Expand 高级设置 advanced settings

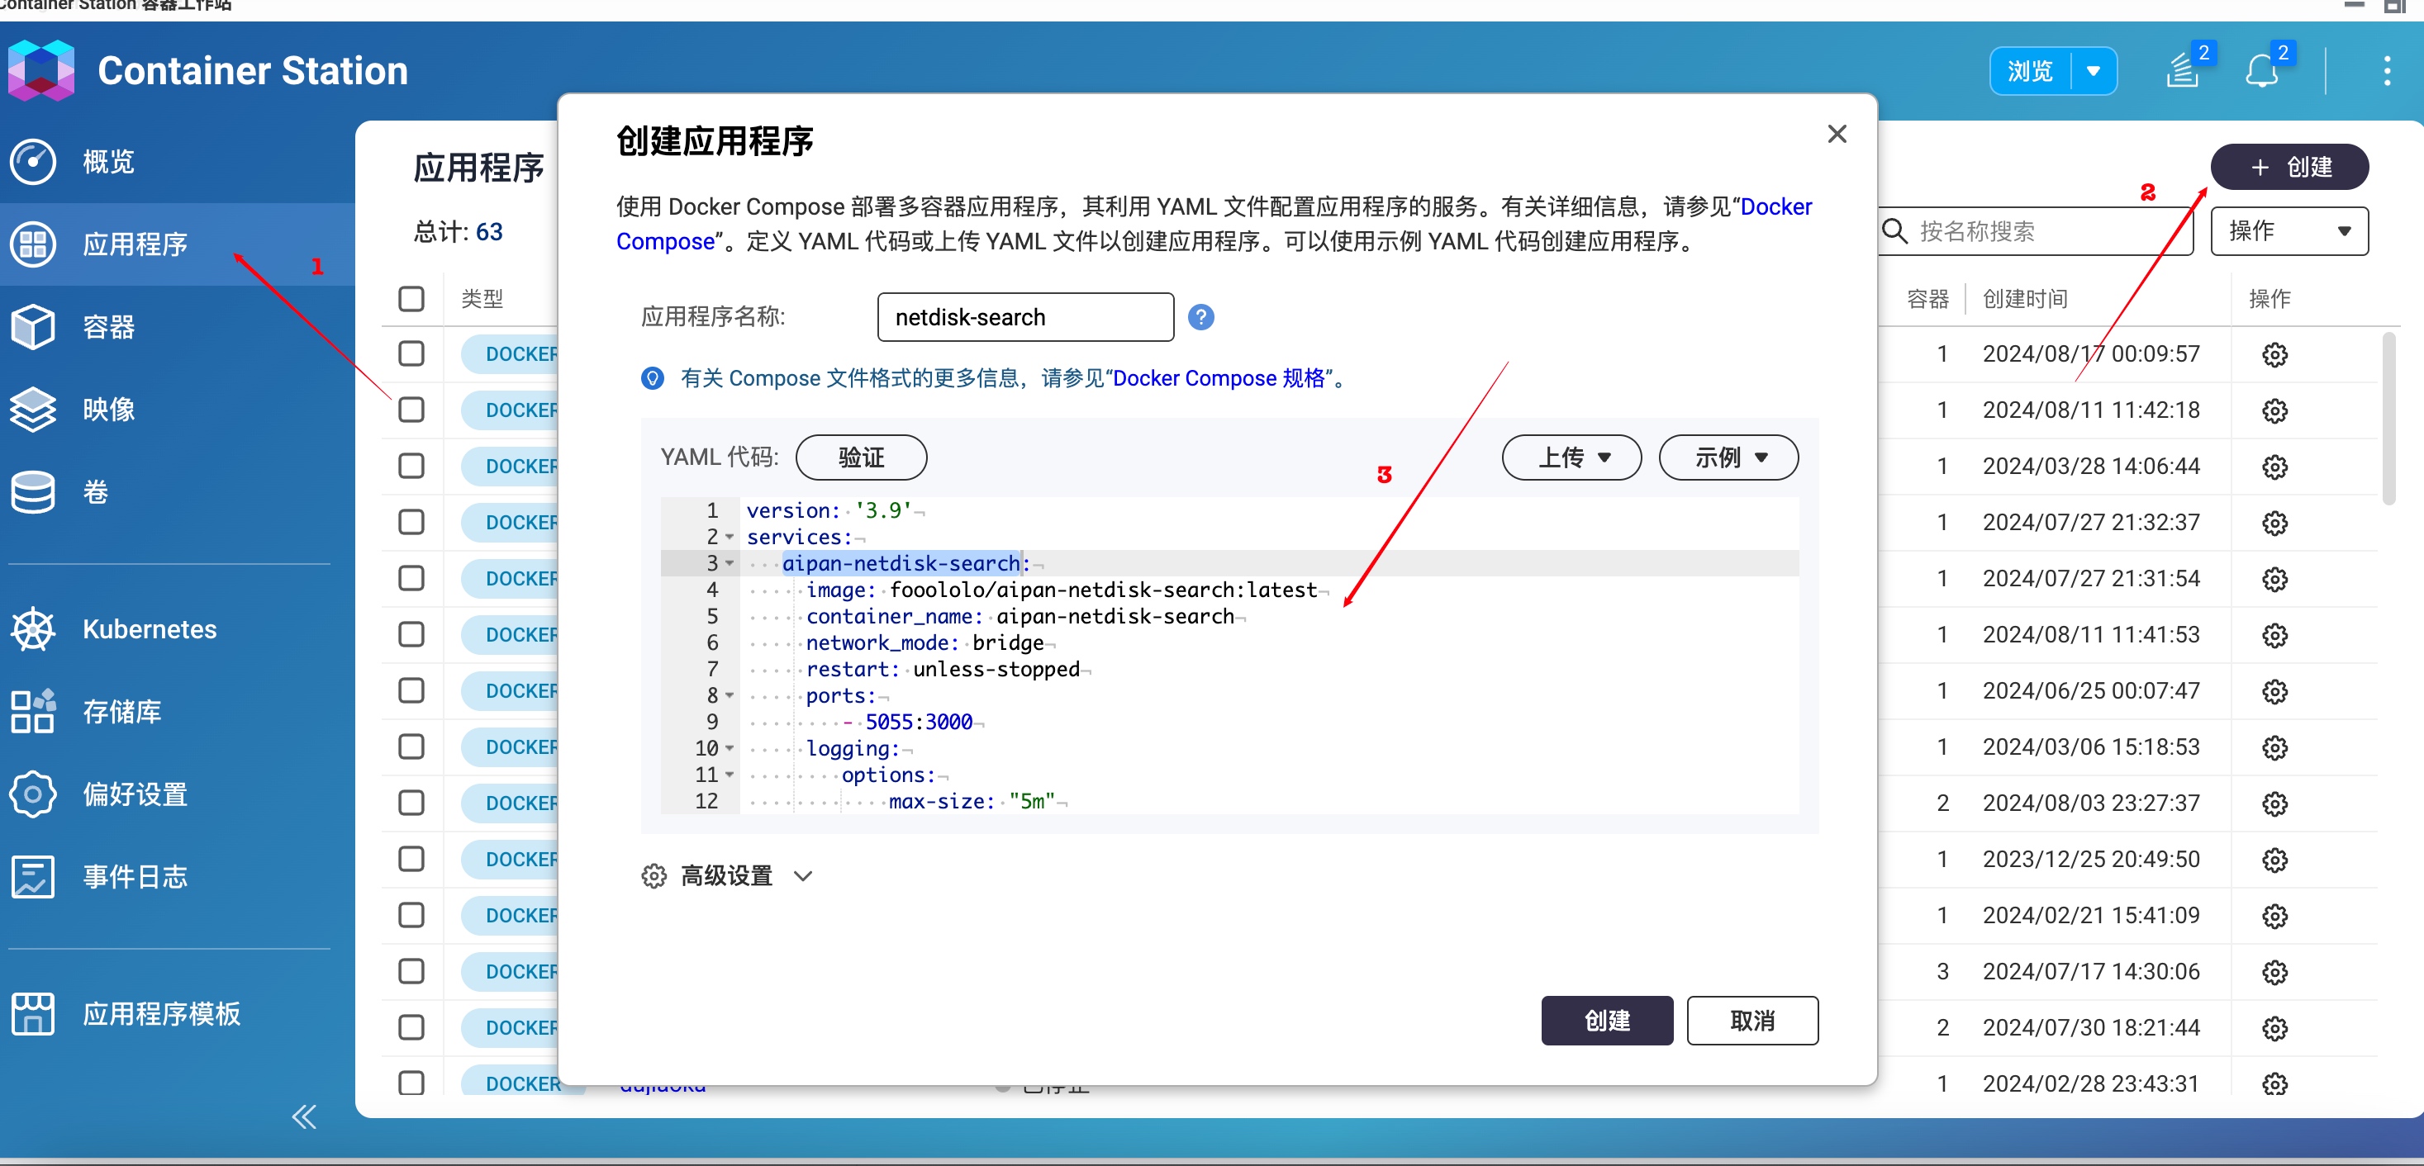pos(726,876)
